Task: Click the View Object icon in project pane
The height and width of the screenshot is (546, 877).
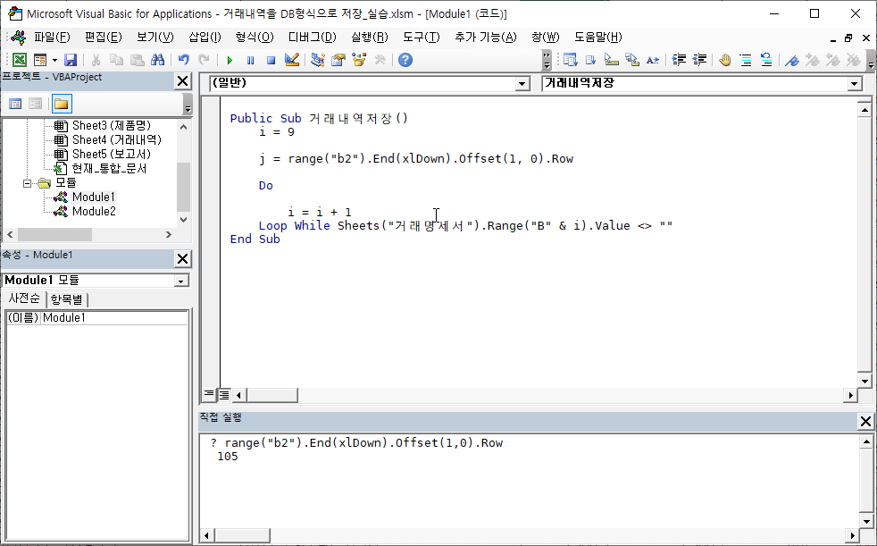Action: click(35, 104)
